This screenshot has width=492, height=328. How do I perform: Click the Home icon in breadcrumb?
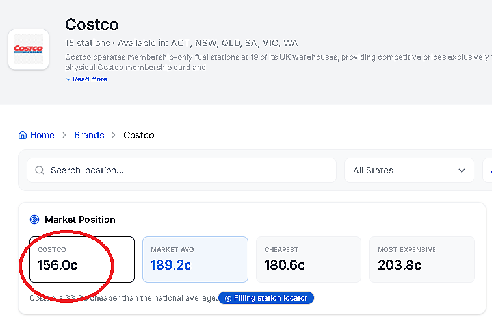click(23, 135)
